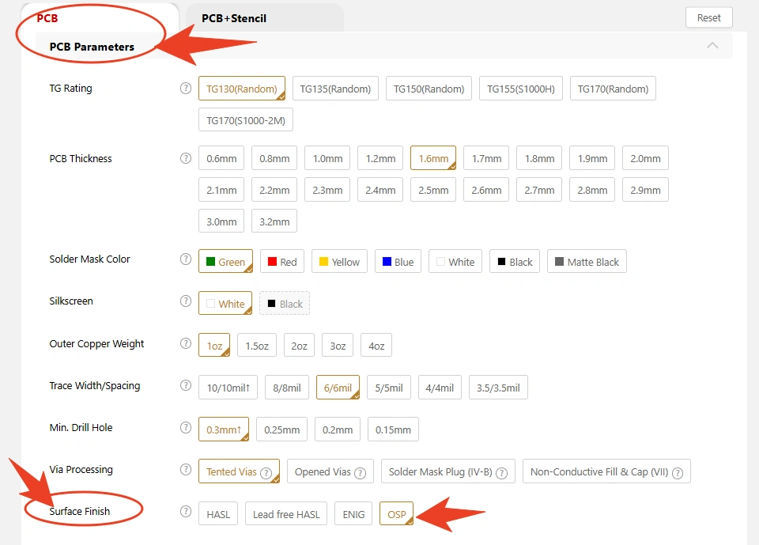Set outer copper weight to 2oz

pos(299,346)
